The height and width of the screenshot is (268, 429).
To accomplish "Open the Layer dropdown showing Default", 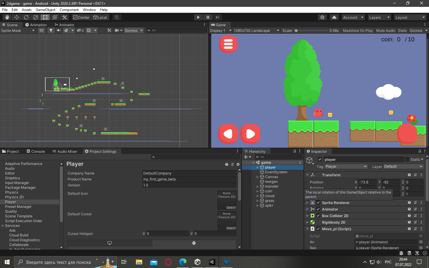I will click(403, 166).
